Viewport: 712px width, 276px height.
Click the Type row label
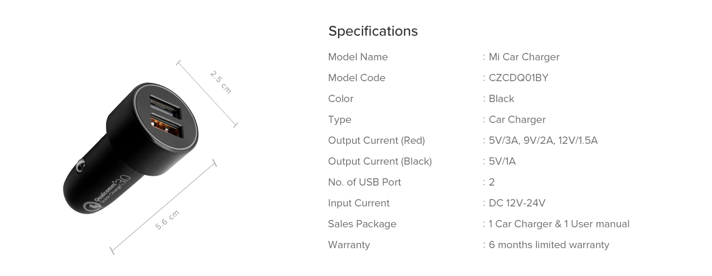pyautogui.click(x=340, y=119)
